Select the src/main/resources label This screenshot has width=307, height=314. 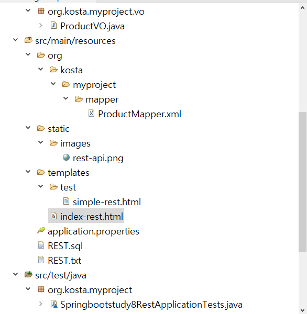[x=75, y=41]
